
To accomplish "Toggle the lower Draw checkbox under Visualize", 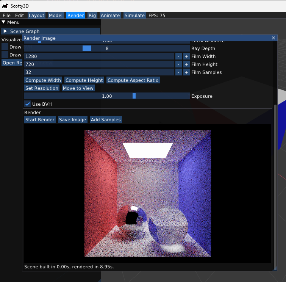I will click(x=5, y=55).
